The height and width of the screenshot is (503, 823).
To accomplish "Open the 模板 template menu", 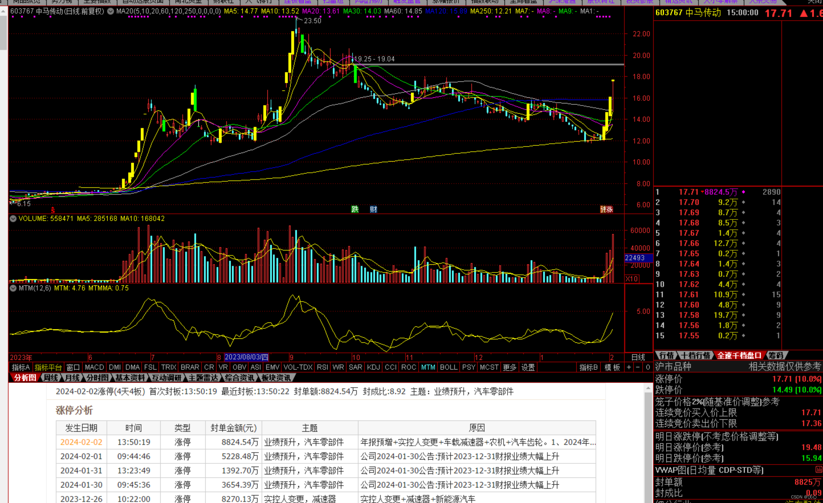I will (x=612, y=367).
